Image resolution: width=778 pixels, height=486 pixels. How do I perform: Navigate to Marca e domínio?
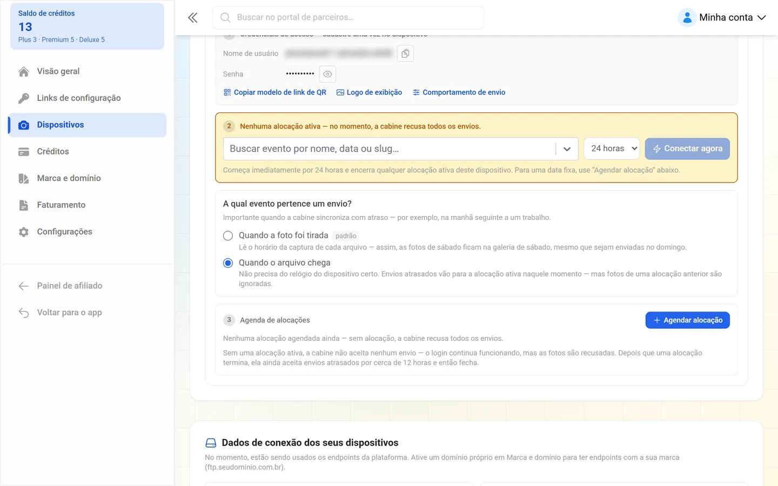tap(87, 178)
